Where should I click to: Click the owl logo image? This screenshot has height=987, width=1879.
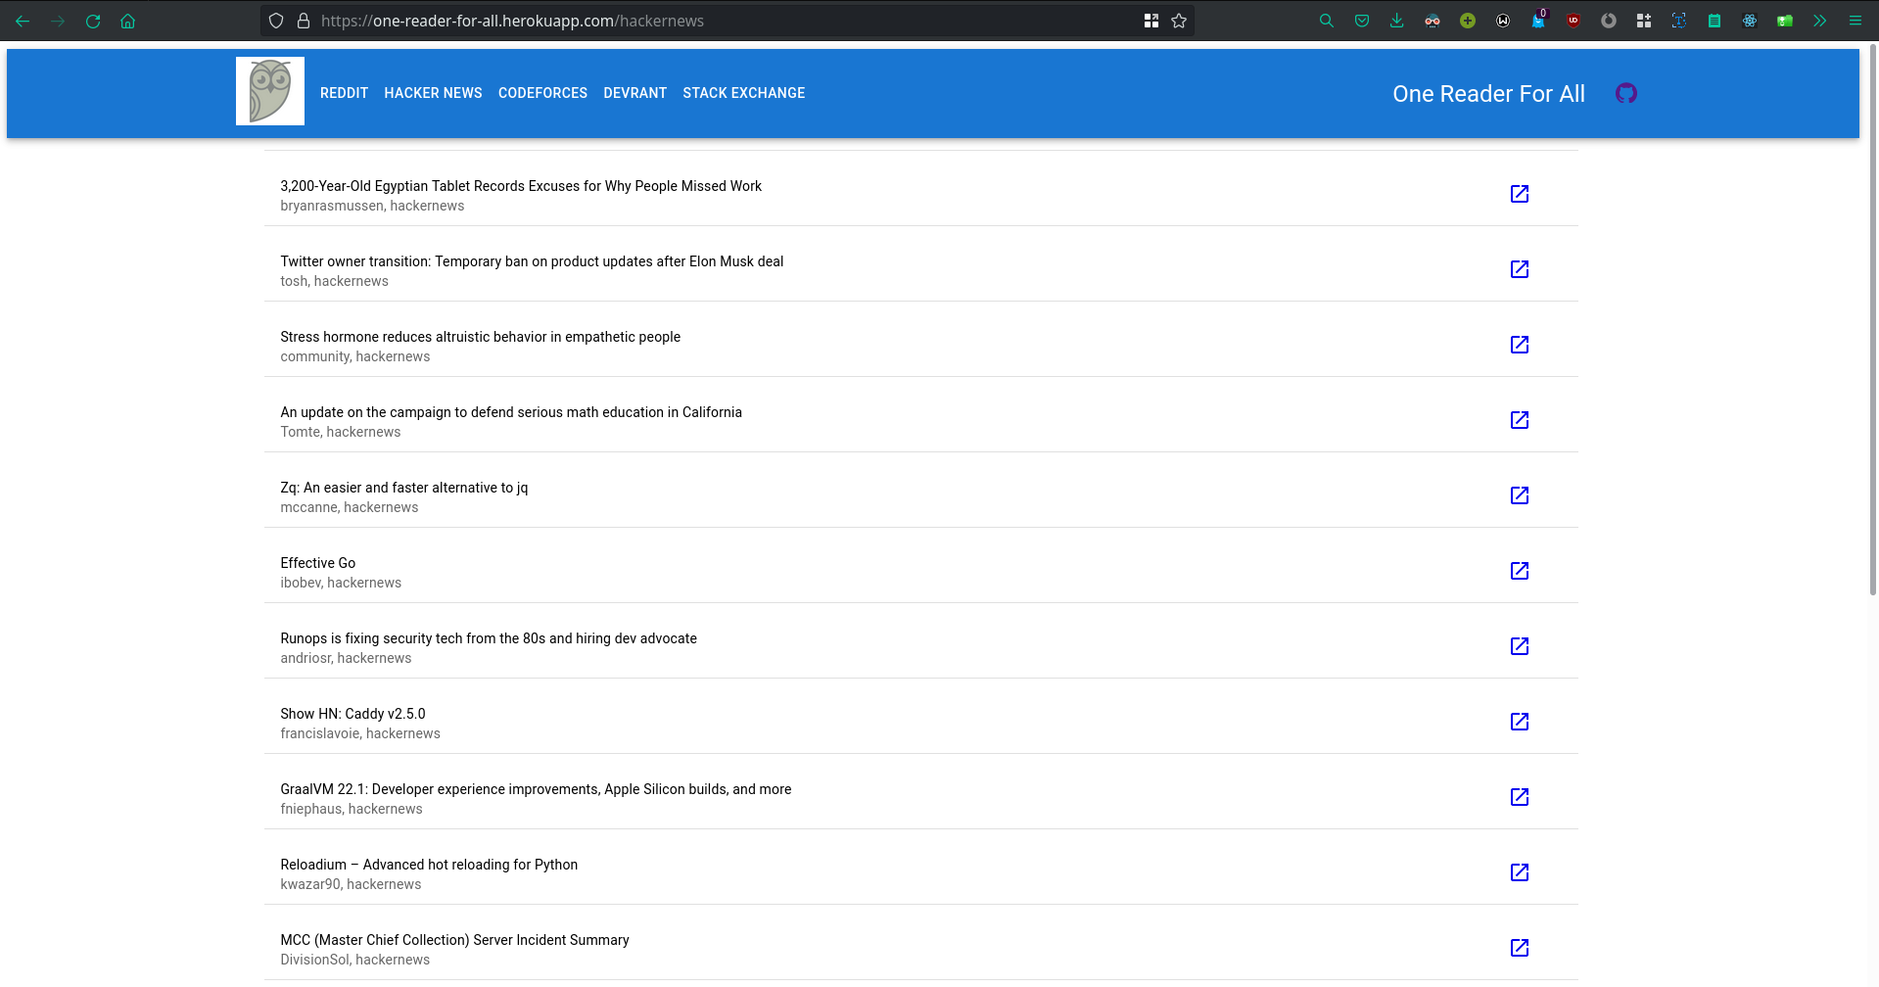tap(270, 91)
